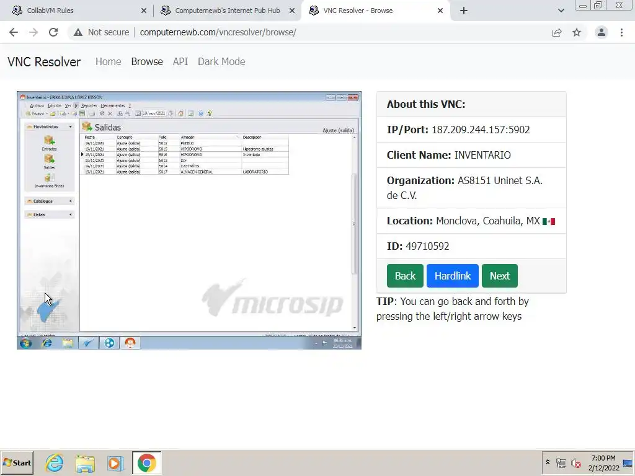Restore down the Chrome browser window

click(598, 6)
